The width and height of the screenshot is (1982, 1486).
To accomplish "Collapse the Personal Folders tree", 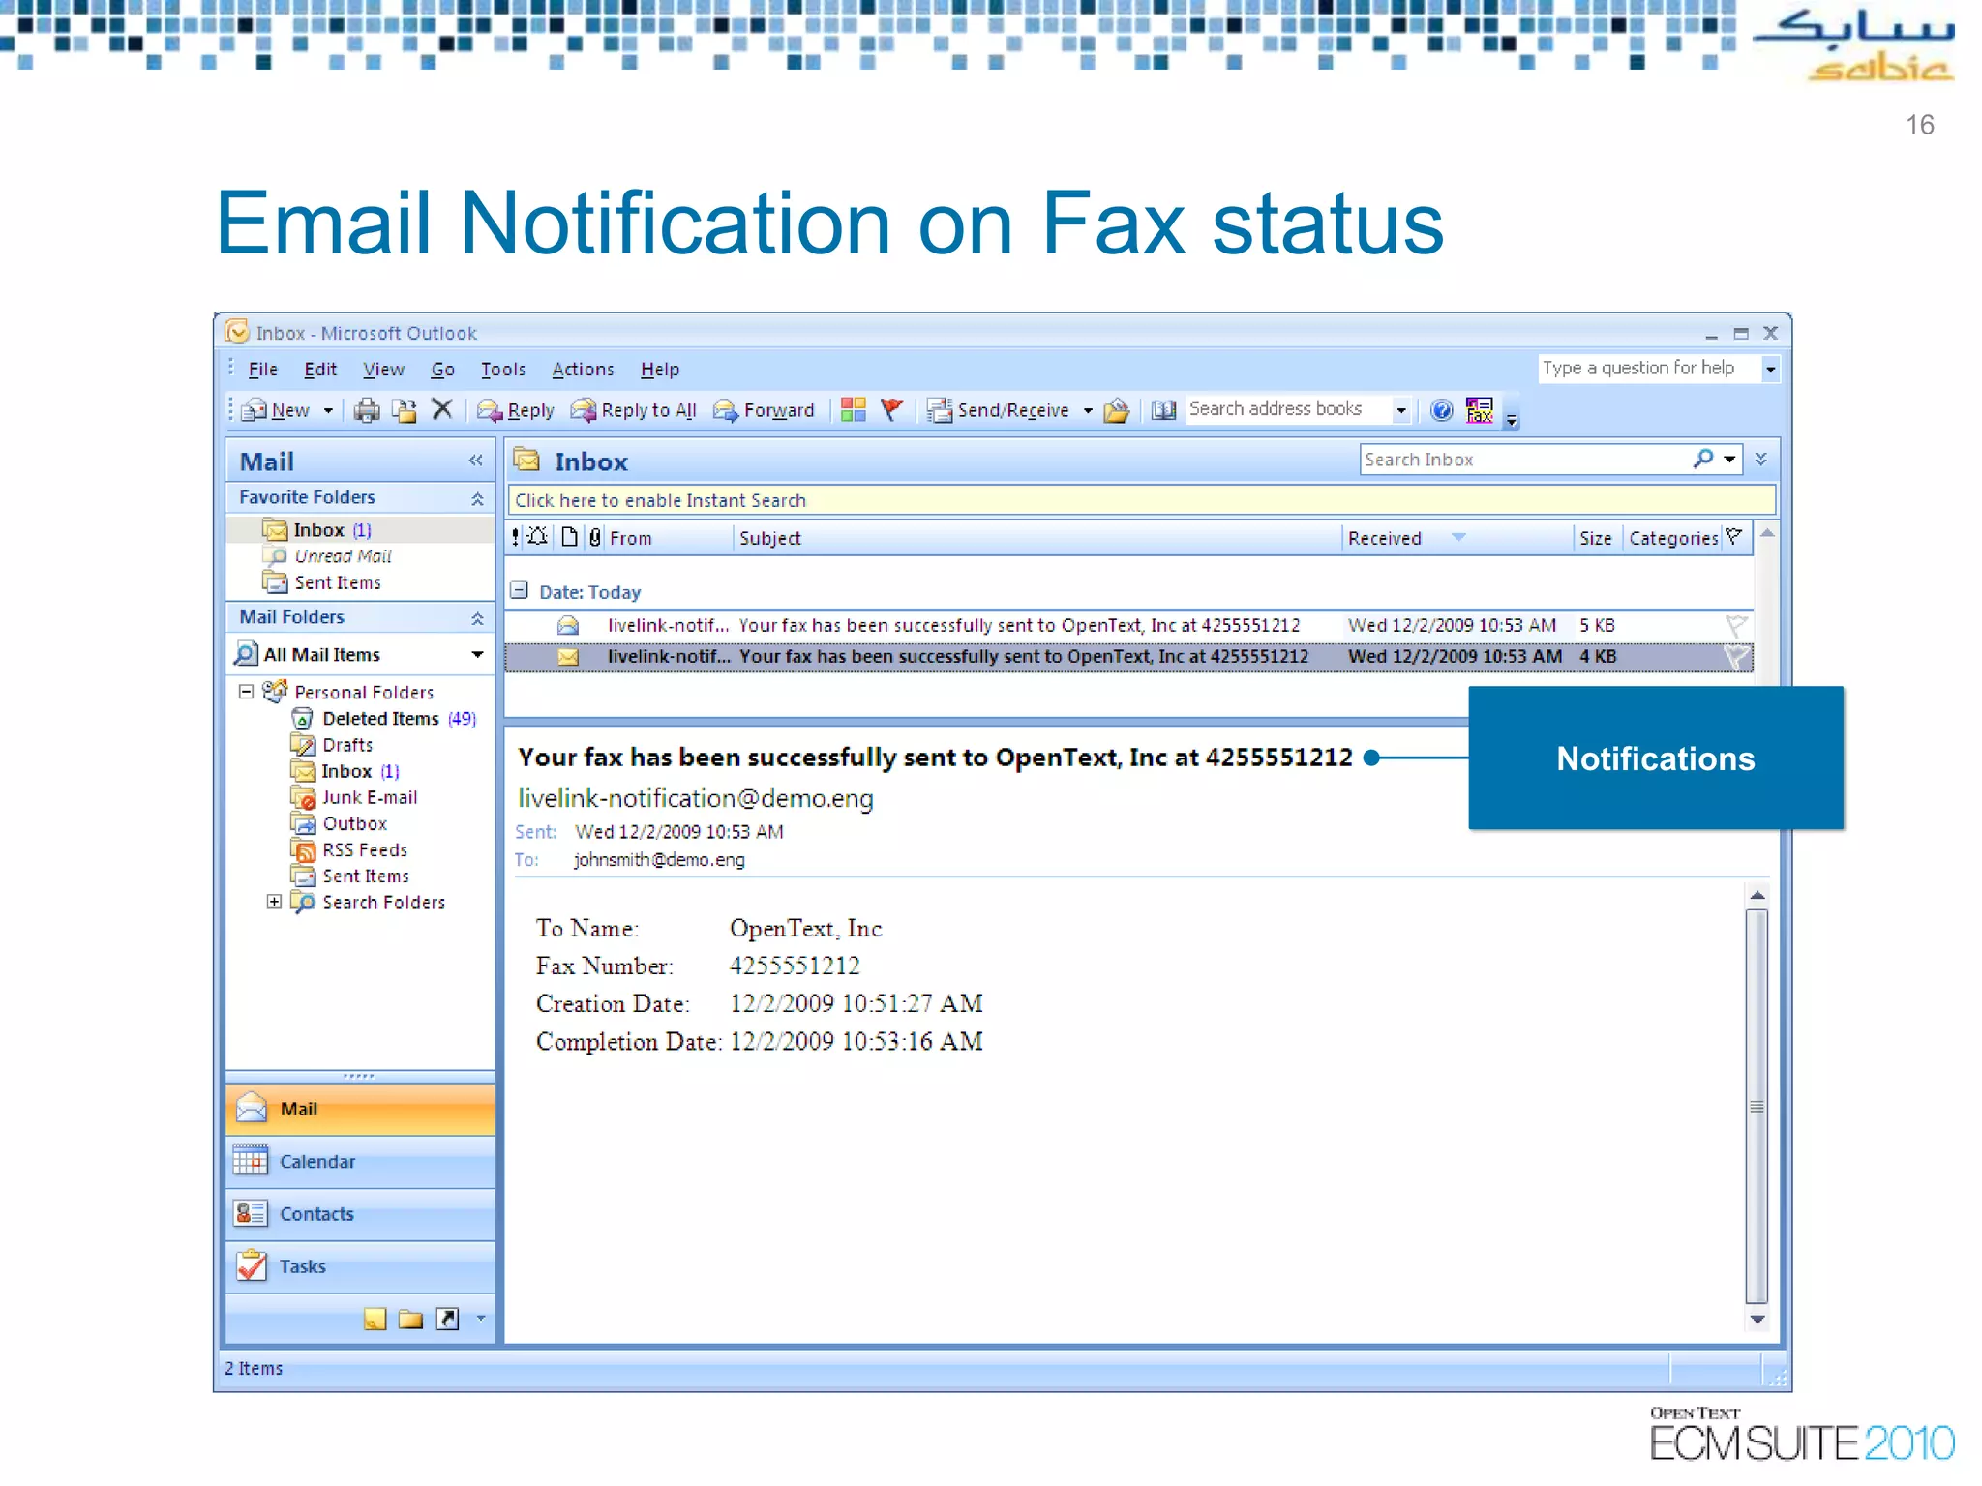I will [x=246, y=692].
